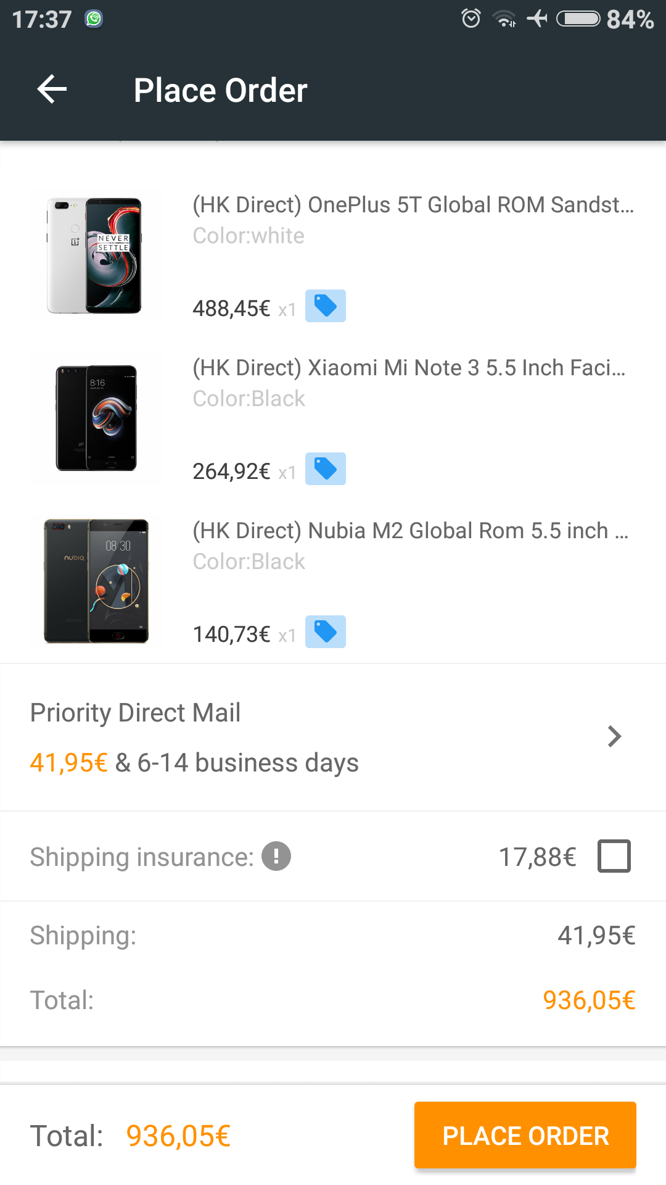Tap the battery indicator icon
This screenshot has width=666, height=1185.
[578, 19]
